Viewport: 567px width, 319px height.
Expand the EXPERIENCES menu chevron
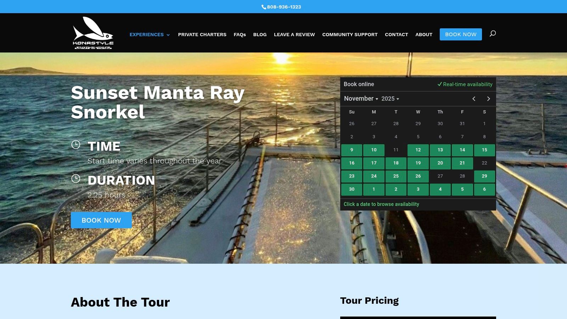click(x=168, y=35)
